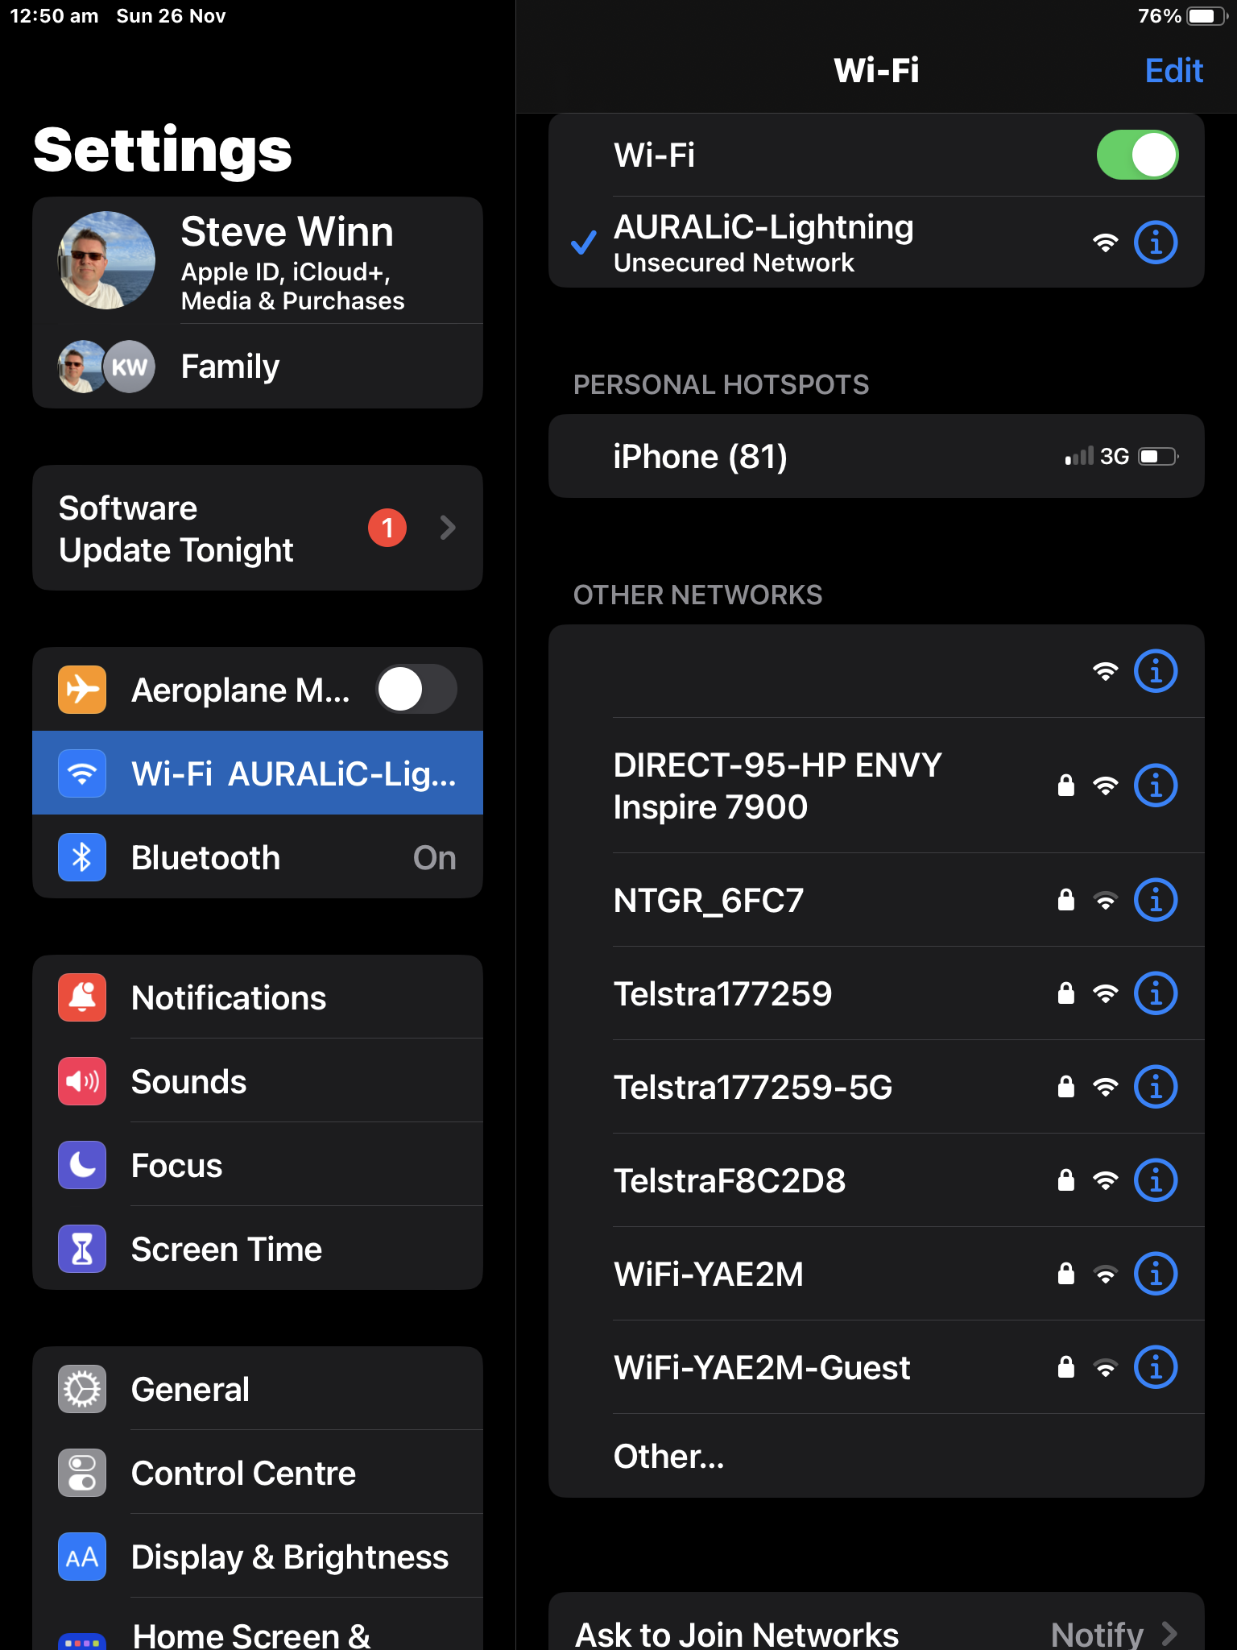Tap the Screen Time hourglass icon
Image resolution: width=1237 pixels, height=1650 pixels.
pyautogui.click(x=82, y=1249)
